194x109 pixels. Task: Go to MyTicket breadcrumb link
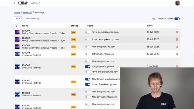(27, 13)
